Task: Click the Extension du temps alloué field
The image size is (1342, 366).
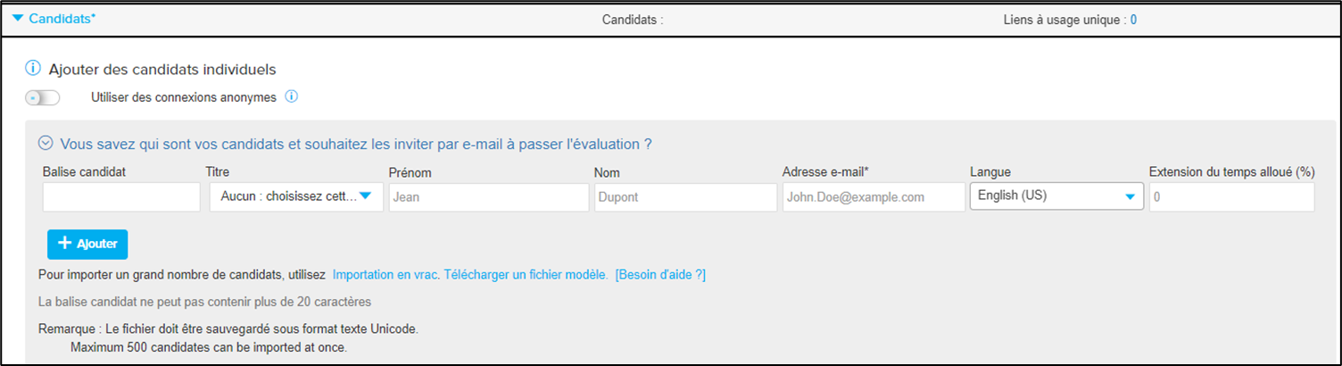Action: click(x=1231, y=197)
